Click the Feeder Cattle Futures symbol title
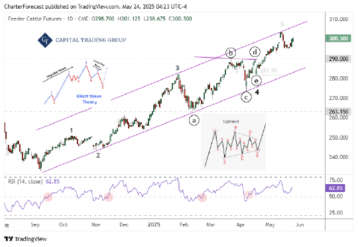358x247 pixels. click(x=34, y=19)
